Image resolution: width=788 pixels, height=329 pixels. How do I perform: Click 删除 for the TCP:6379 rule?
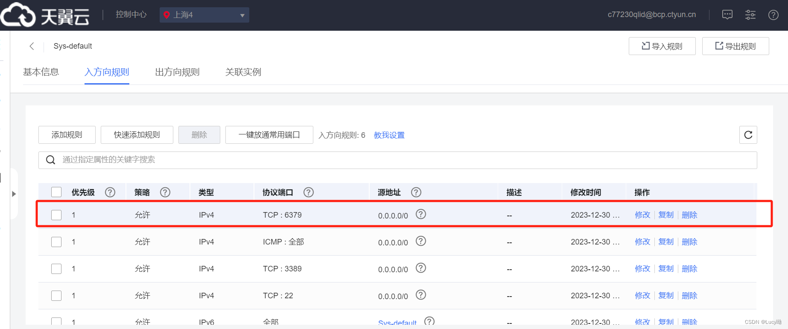[x=689, y=215]
